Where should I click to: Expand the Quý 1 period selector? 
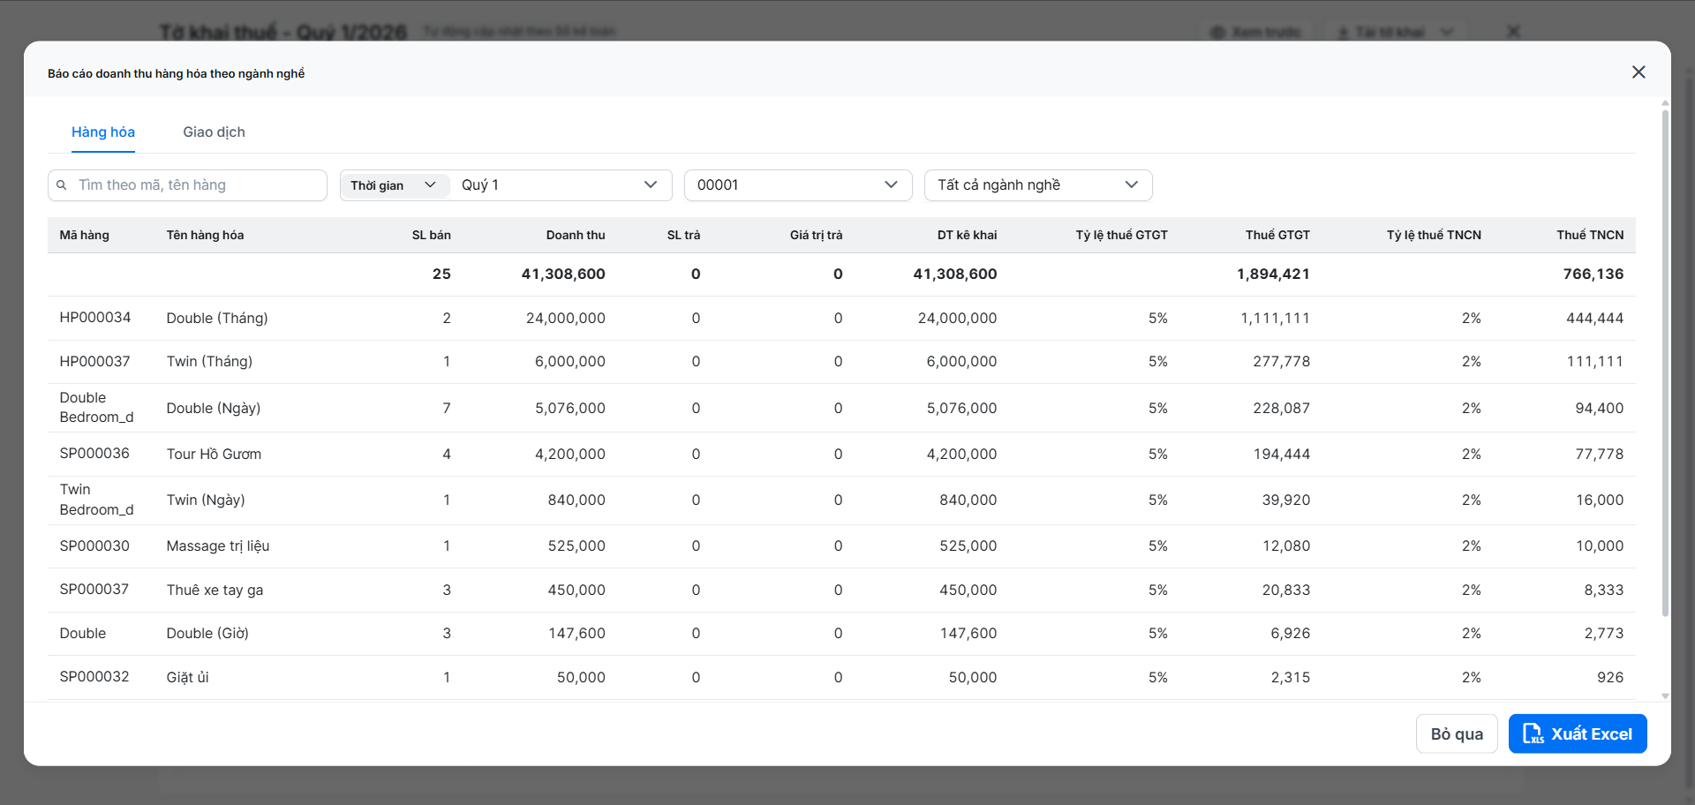pos(560,185)
